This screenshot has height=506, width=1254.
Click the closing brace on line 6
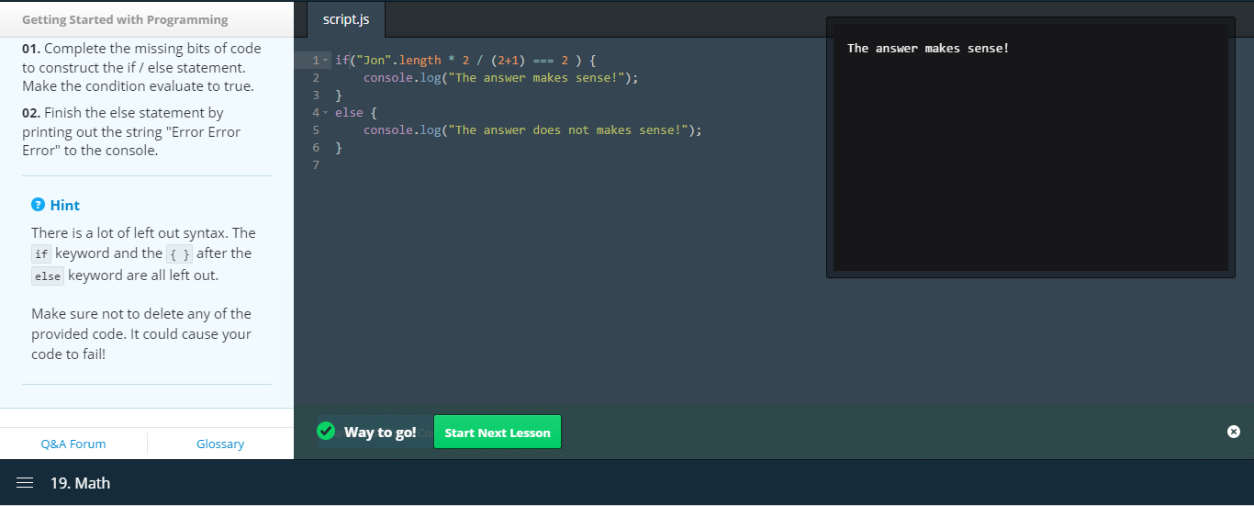point(339,148)
